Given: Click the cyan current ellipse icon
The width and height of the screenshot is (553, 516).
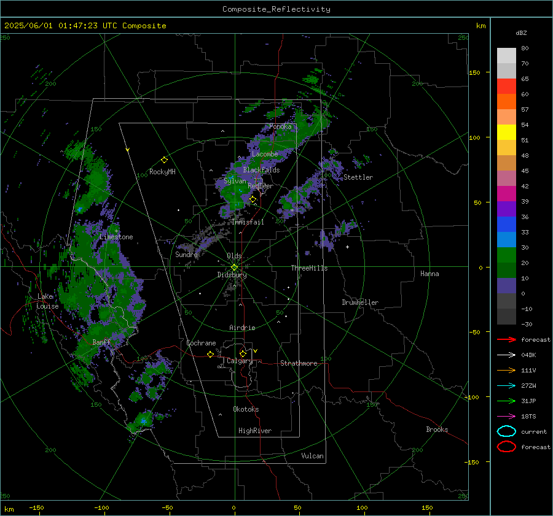Looking at the screenshot, I should click(506, 431).
